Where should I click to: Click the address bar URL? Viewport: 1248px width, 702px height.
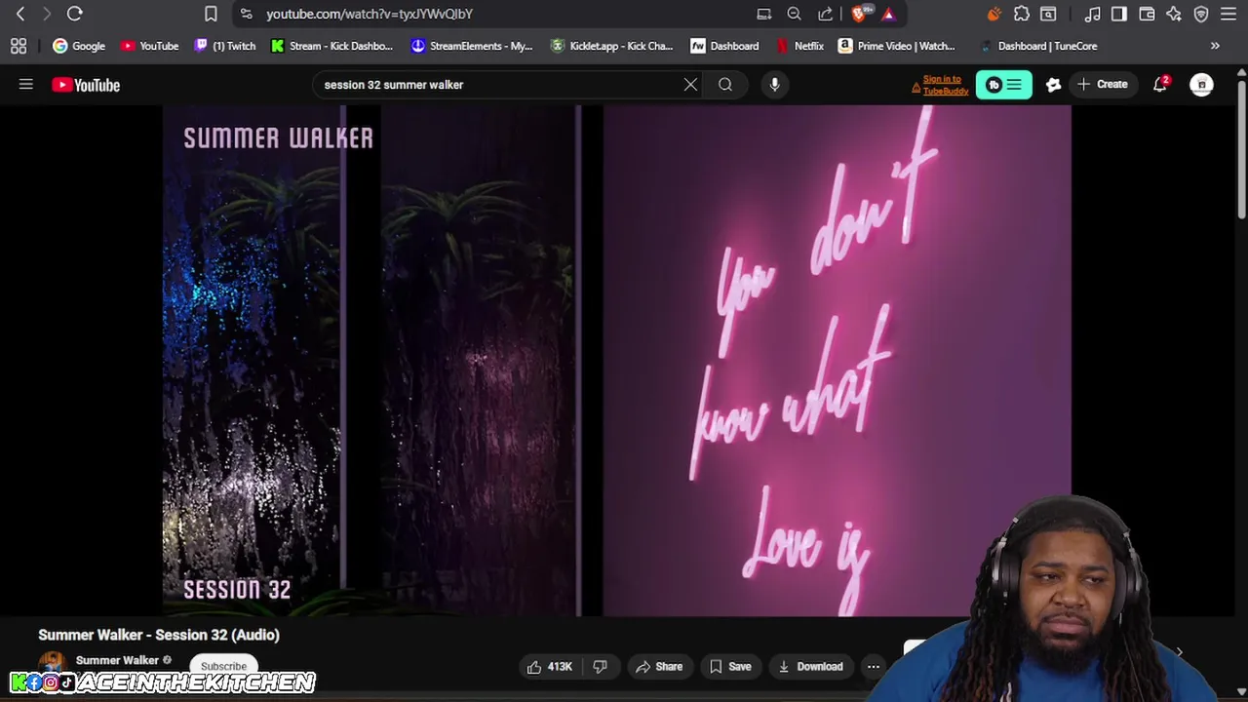coord(370,14)
